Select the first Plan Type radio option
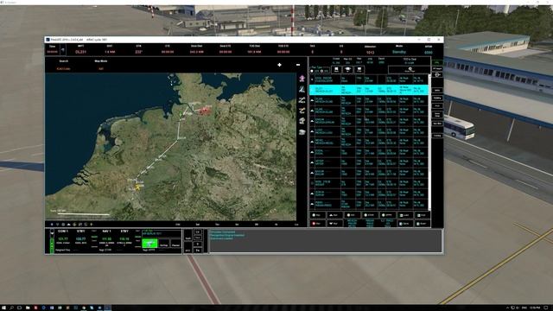Image resolution: width=553 pixels, height=311 pixels. click(312, 71)
